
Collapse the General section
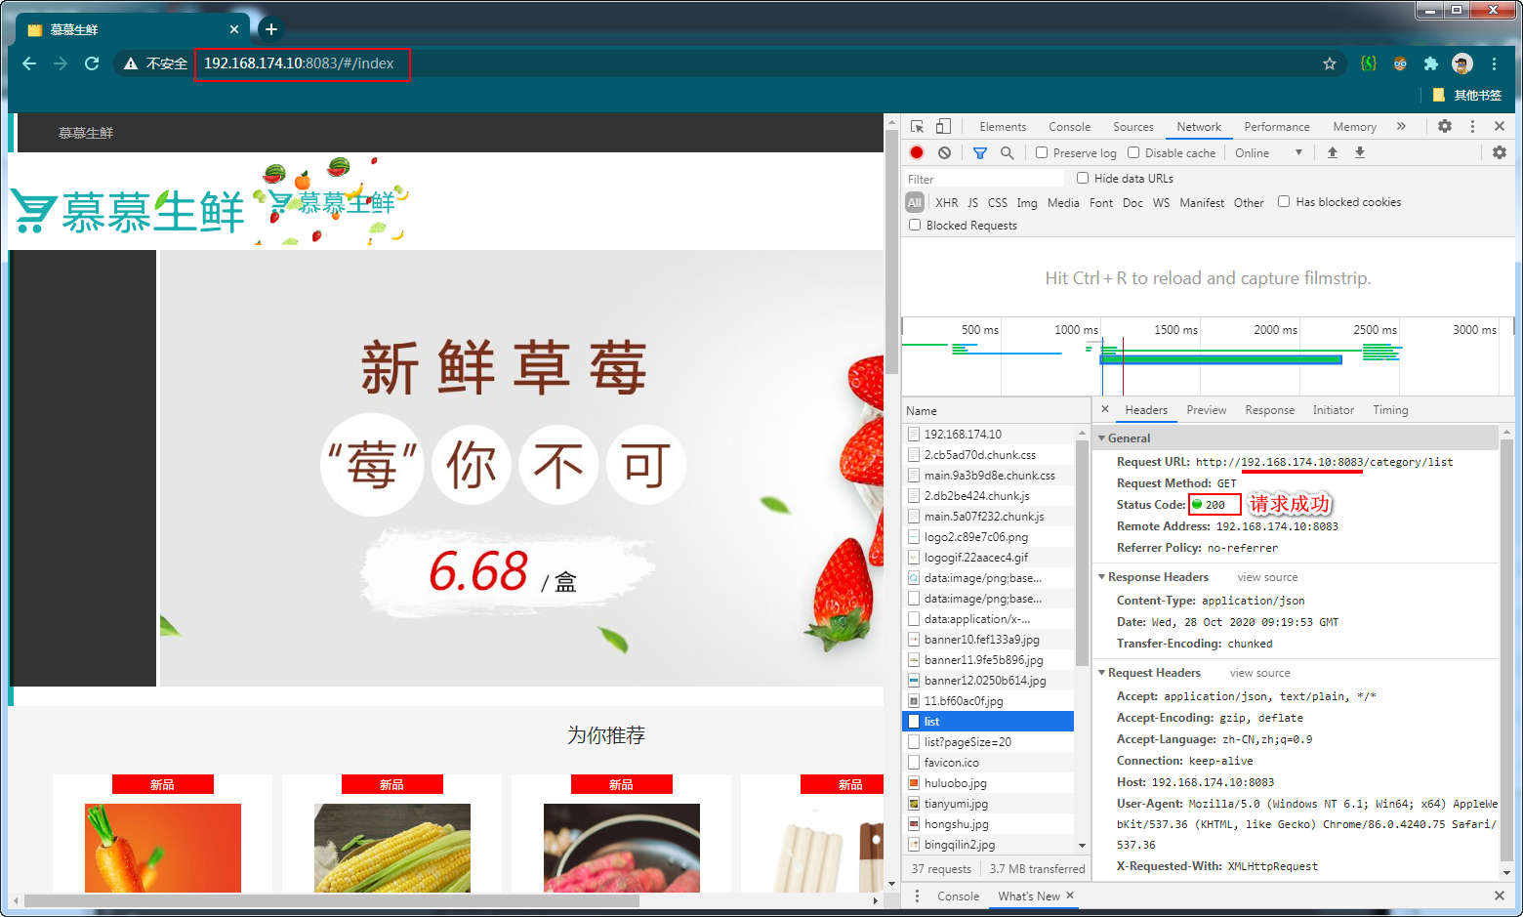pos(1102,438)
